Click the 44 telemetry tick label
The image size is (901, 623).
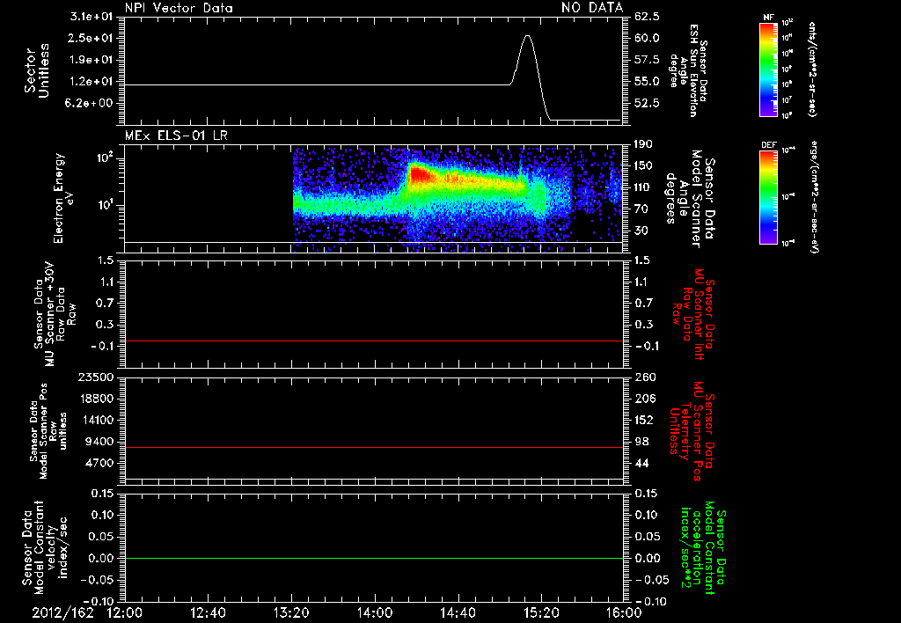coord(641,463)
